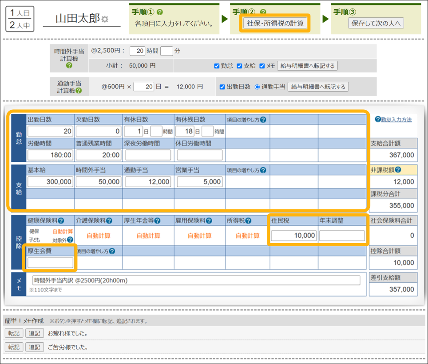428x364 pixels.
Task: Toggle the 出勤日数 checkbox
Action: coord(222,87)
